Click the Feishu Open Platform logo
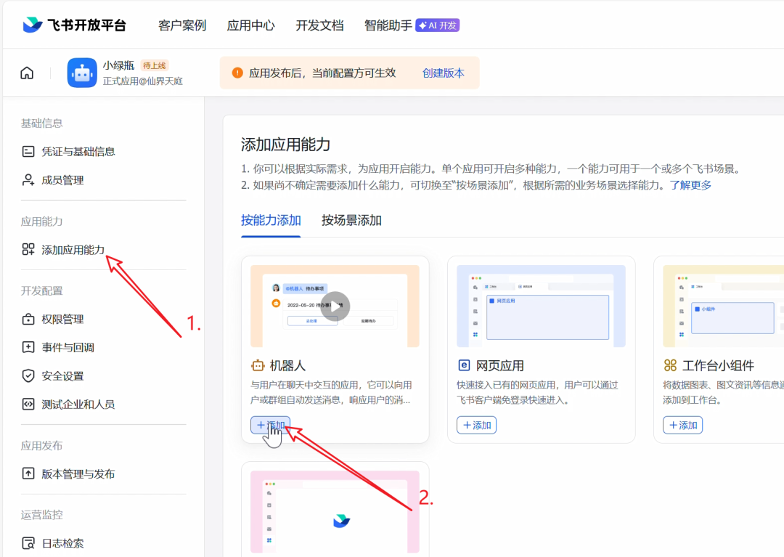The height and width of the screenshot is (557, 784). (74, 25)
